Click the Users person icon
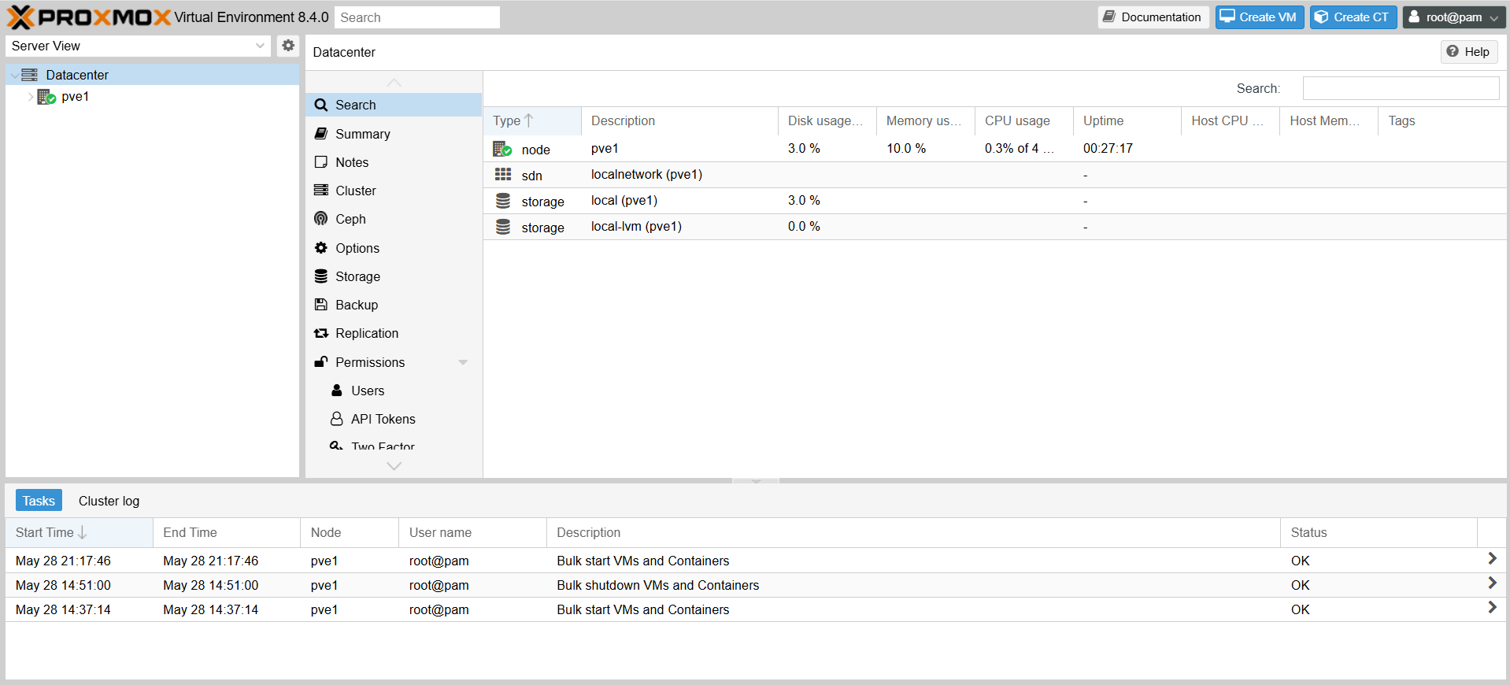Image resolution: width=1510 pixels, height=685 pixels. click(337, 391)
